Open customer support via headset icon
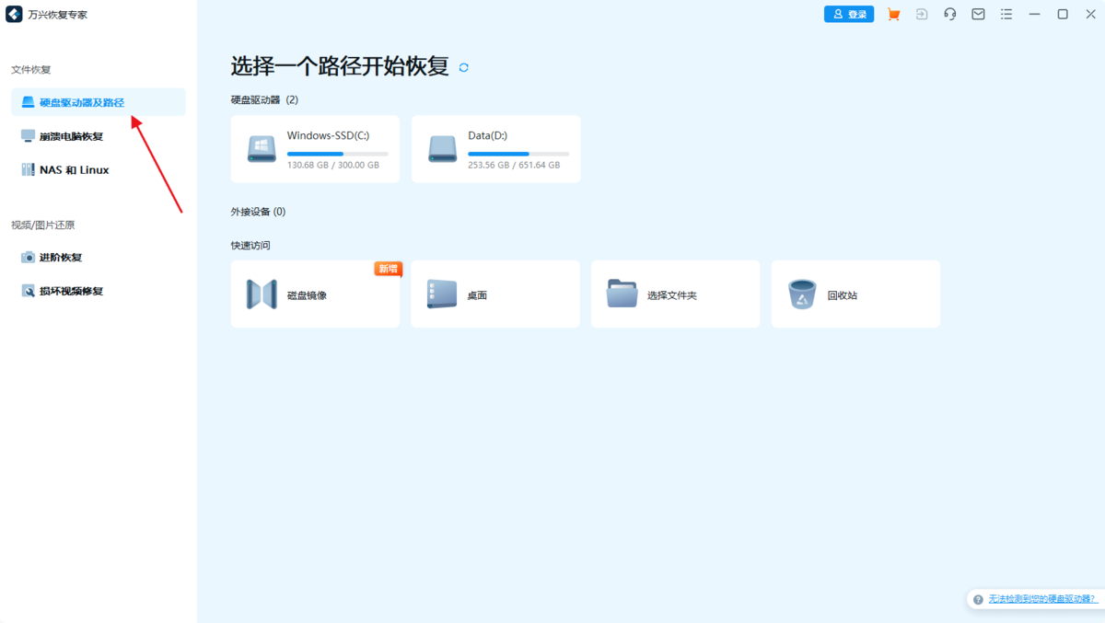 (x=949, y=14)
